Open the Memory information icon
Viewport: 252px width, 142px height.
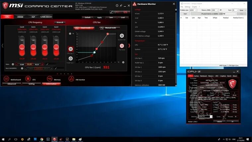pyautogui.click(x=49, y=79)
